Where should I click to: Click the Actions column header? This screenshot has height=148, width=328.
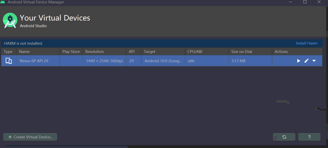click(297, 52)
